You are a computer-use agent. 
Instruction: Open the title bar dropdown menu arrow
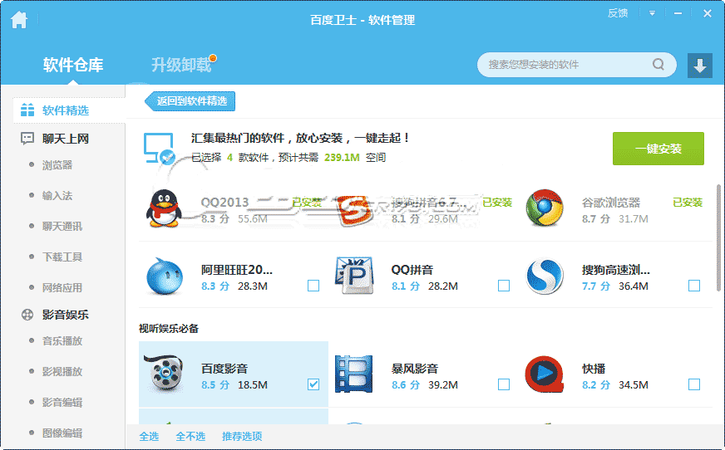652,13
